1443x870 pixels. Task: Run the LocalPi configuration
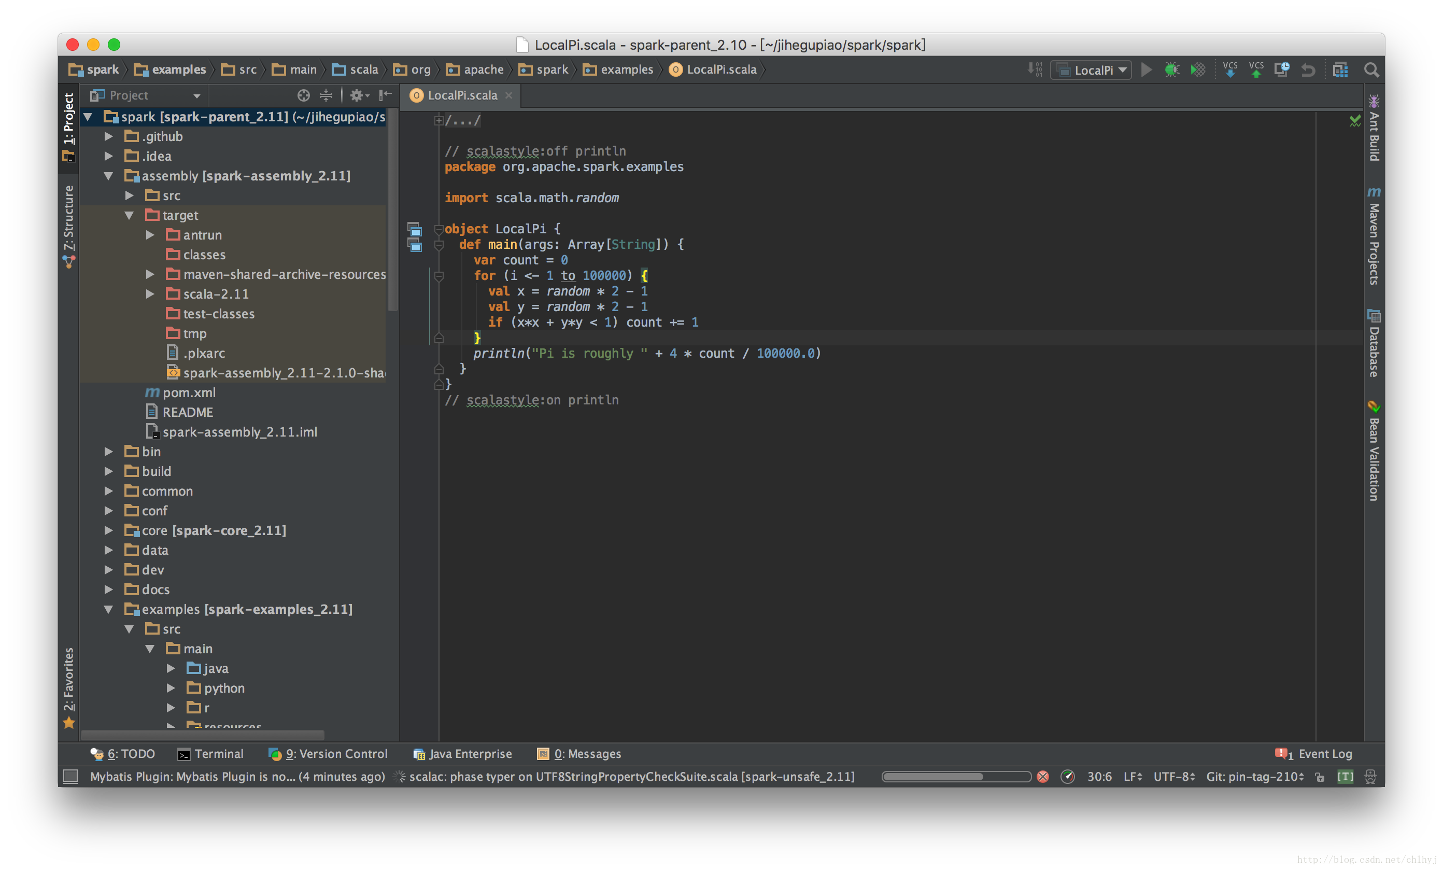(x=1146, y=69)
